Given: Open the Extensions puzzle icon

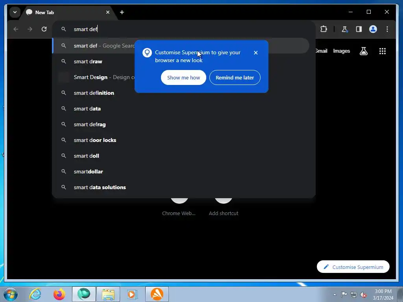Looking at the screenshot, I should 324,29.
